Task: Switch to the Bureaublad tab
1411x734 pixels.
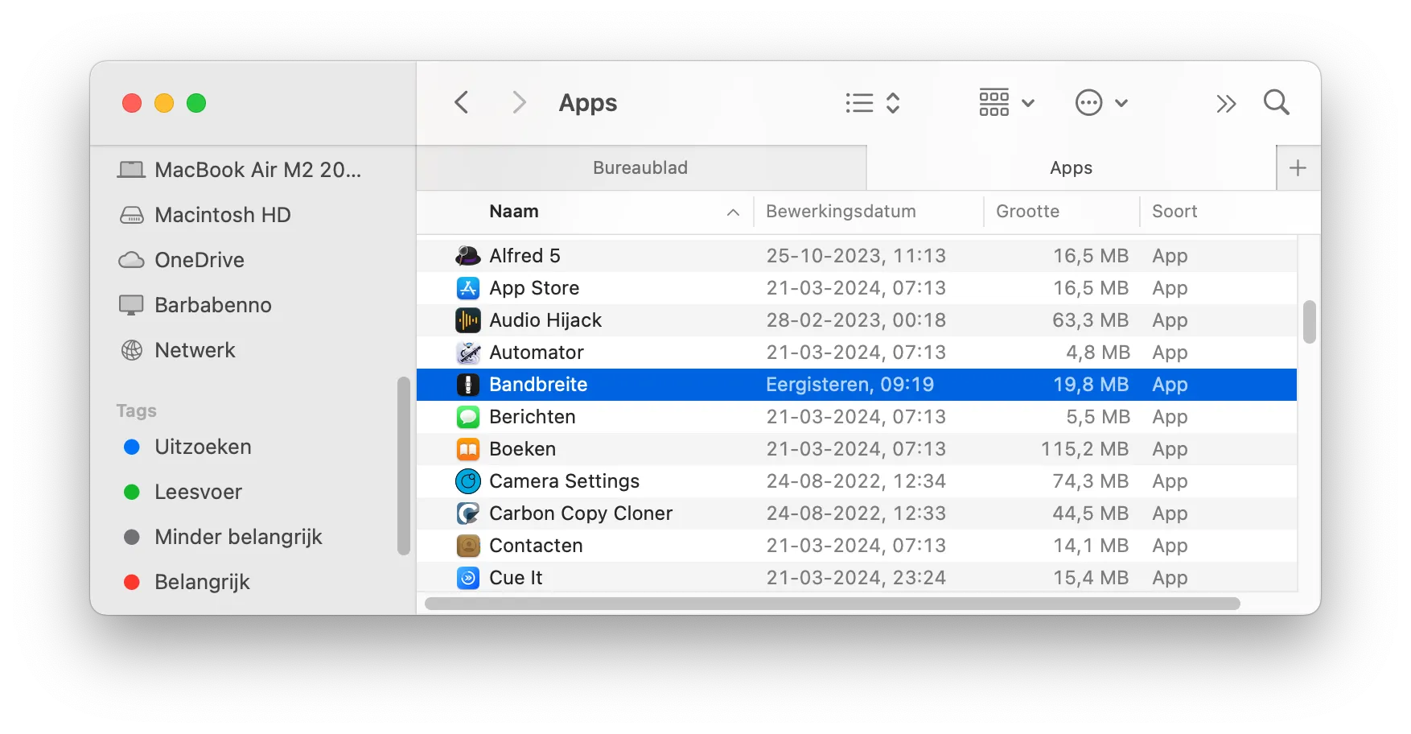Action: click(641, 167)
